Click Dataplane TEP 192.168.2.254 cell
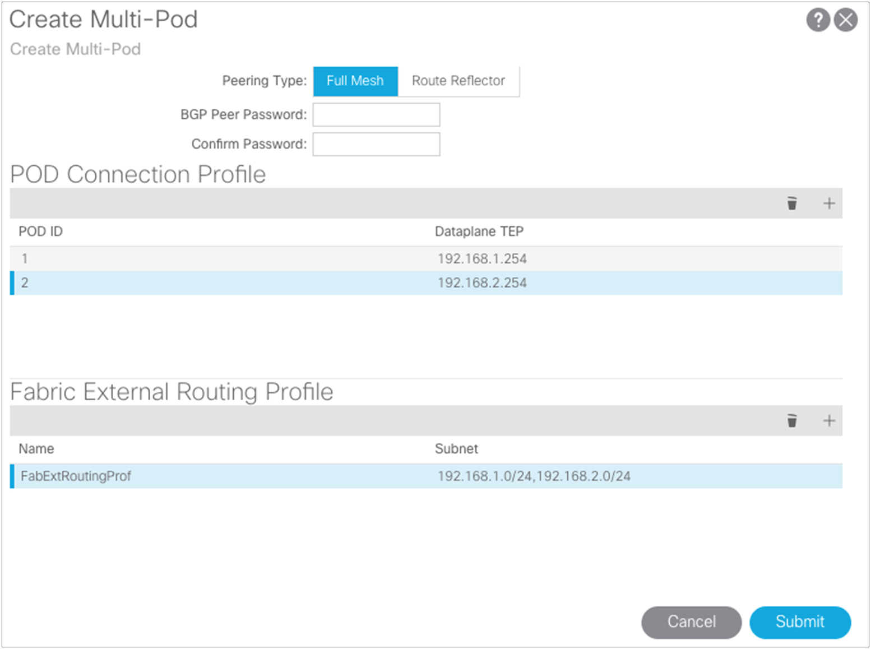This screenshot has height=649, width=871. click(x=482, y=282)
